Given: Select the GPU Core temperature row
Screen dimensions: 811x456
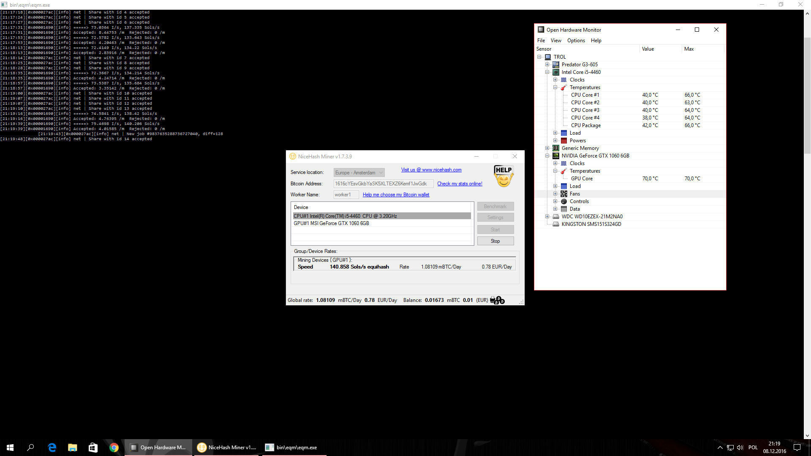Looking at the screenshot, I should (x=630, y=179).
